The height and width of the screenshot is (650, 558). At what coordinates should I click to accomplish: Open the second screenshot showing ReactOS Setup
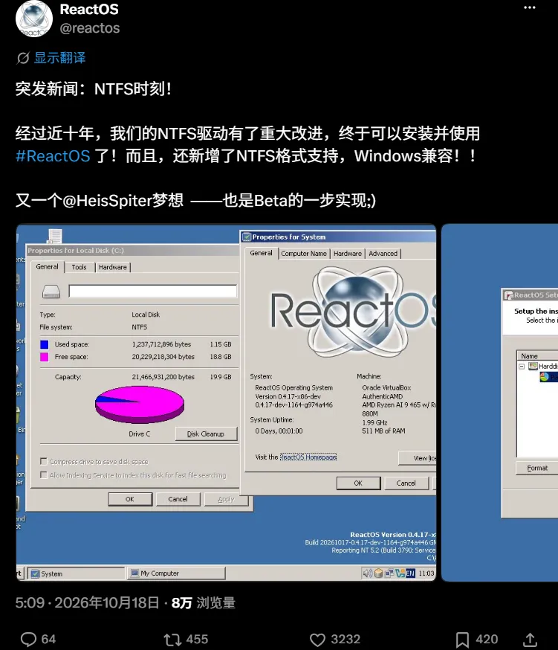[499, 402]
